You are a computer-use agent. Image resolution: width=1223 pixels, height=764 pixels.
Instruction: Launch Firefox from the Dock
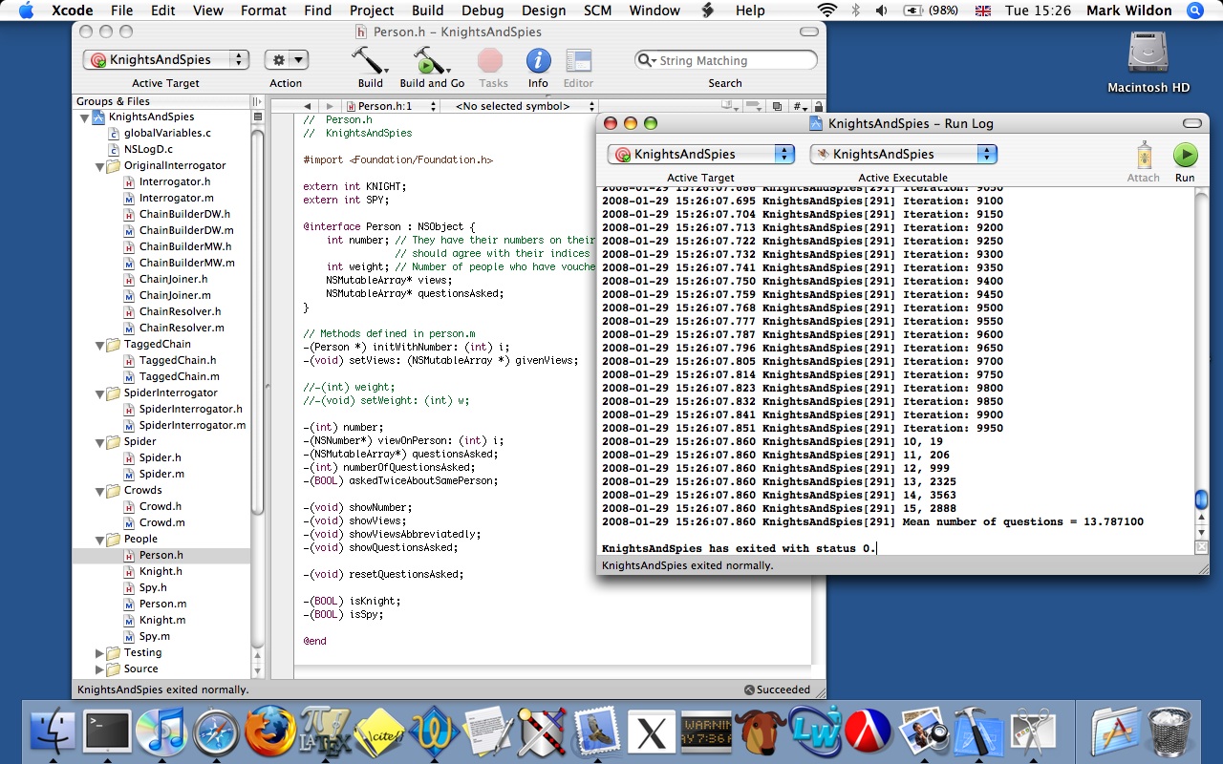[x=270, y=732]
